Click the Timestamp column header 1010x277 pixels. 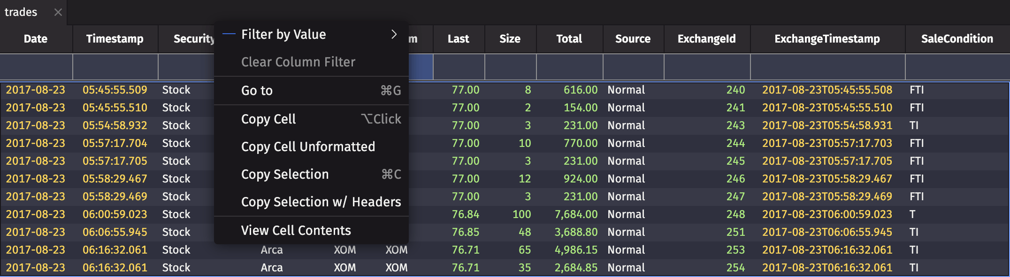(x=115, y=39)
